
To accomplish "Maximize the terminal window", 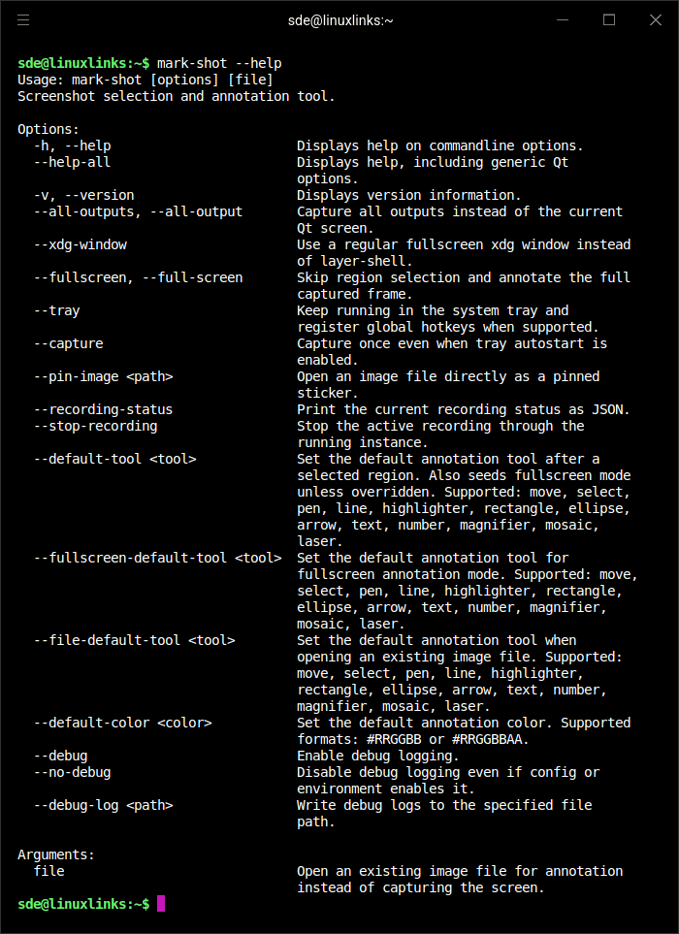I will click(x=609, y=20).
